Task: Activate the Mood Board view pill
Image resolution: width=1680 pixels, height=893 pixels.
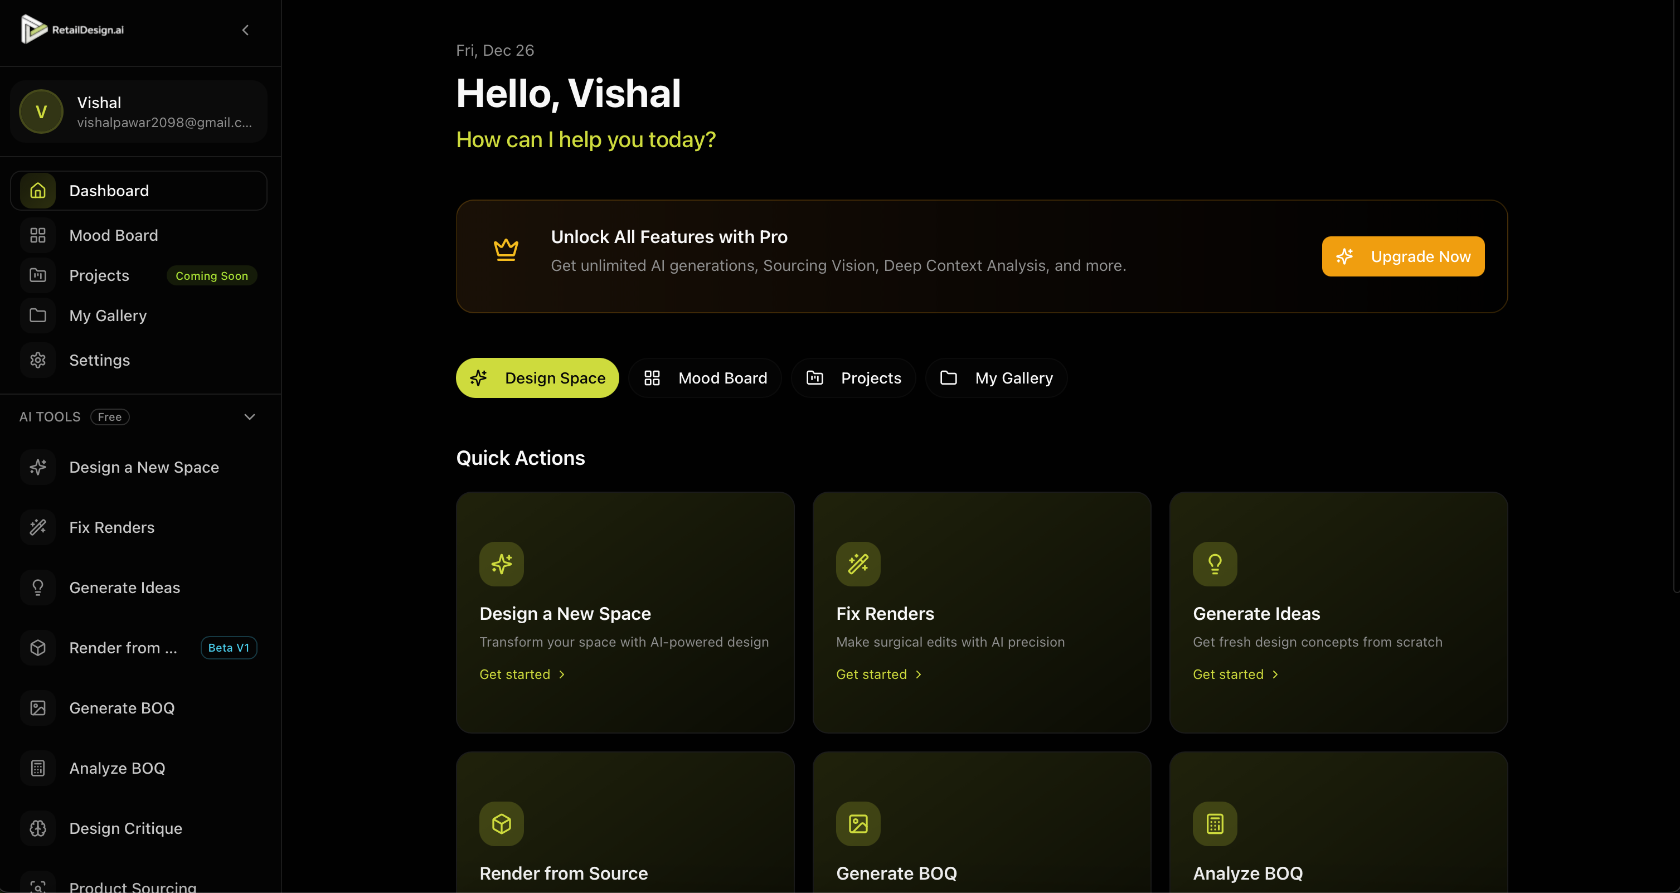Action: [x=705, y=377]
